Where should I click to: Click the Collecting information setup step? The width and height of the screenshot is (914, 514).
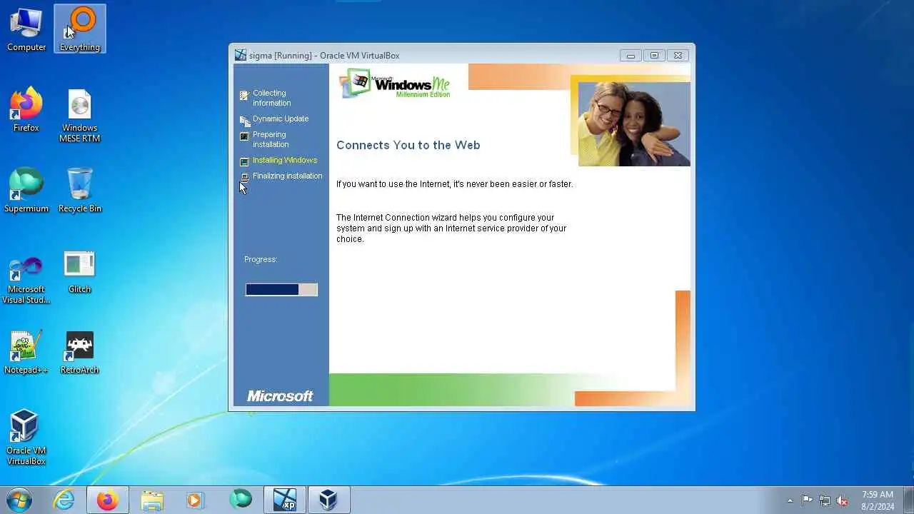tap(271, 98)
